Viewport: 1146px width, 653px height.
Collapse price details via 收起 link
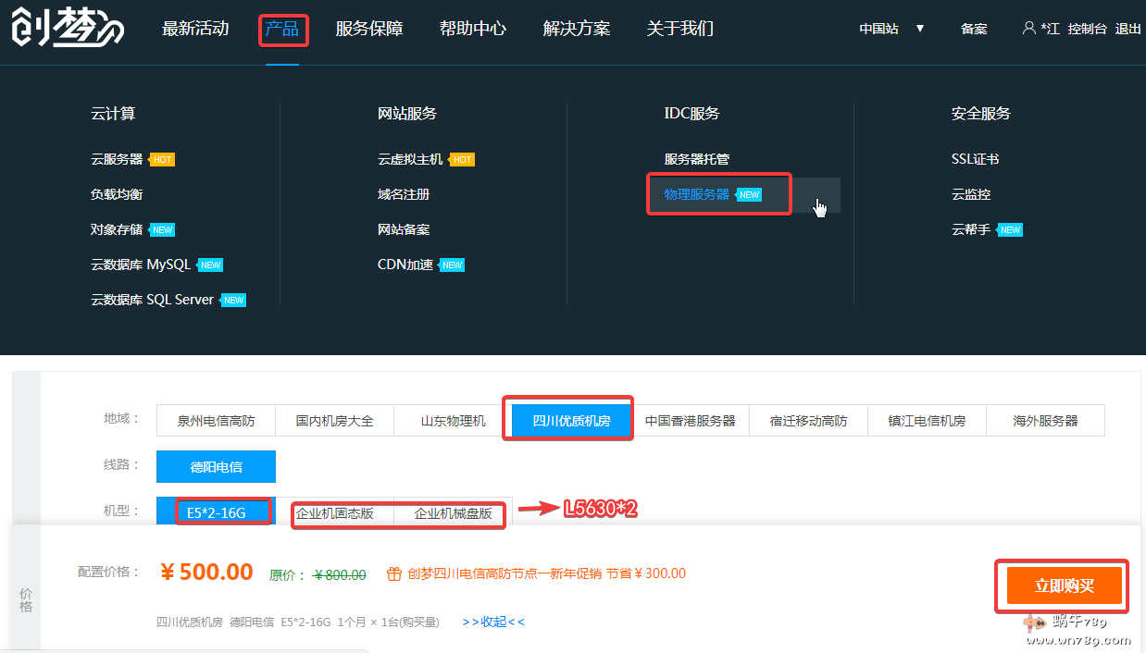click(493, 622)
